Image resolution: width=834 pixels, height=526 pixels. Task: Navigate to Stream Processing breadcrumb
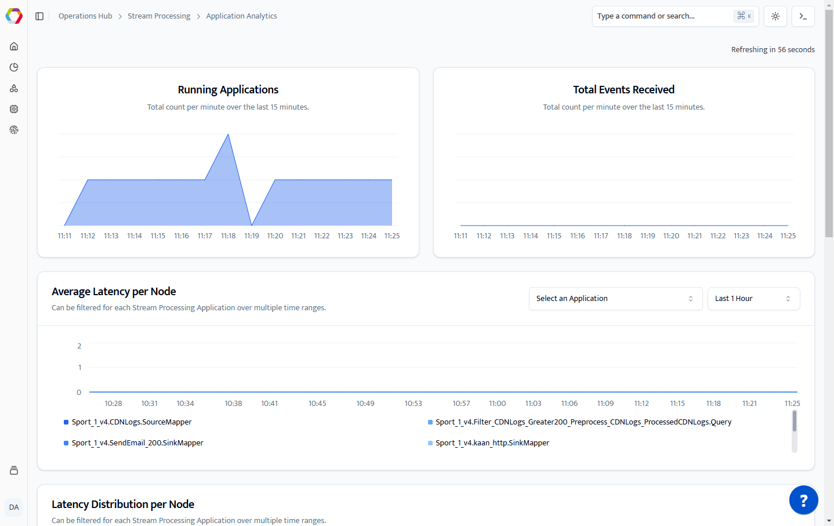pyautogui.click(x=159, y=16)
